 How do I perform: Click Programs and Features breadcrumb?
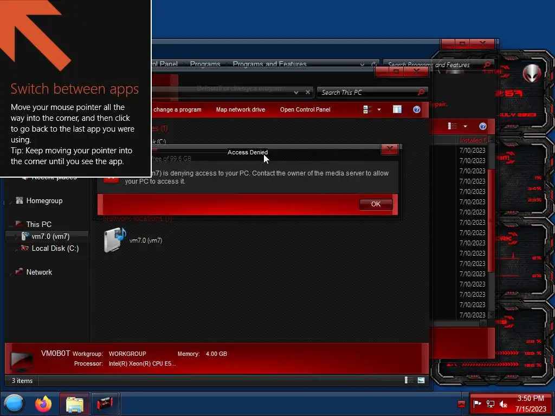[269, 64]
